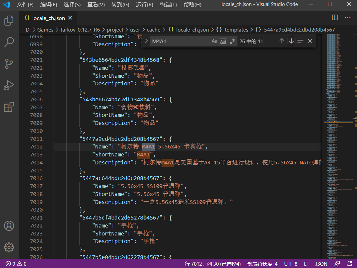This screenshot has width=357, height=268.
Task: Click the project breadcrumb segment
Action: click(115, 30)
